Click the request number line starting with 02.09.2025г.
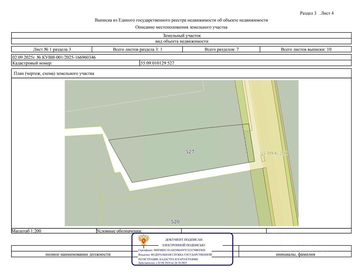Screen dimensions: 363x280 (x=54, y=57)
